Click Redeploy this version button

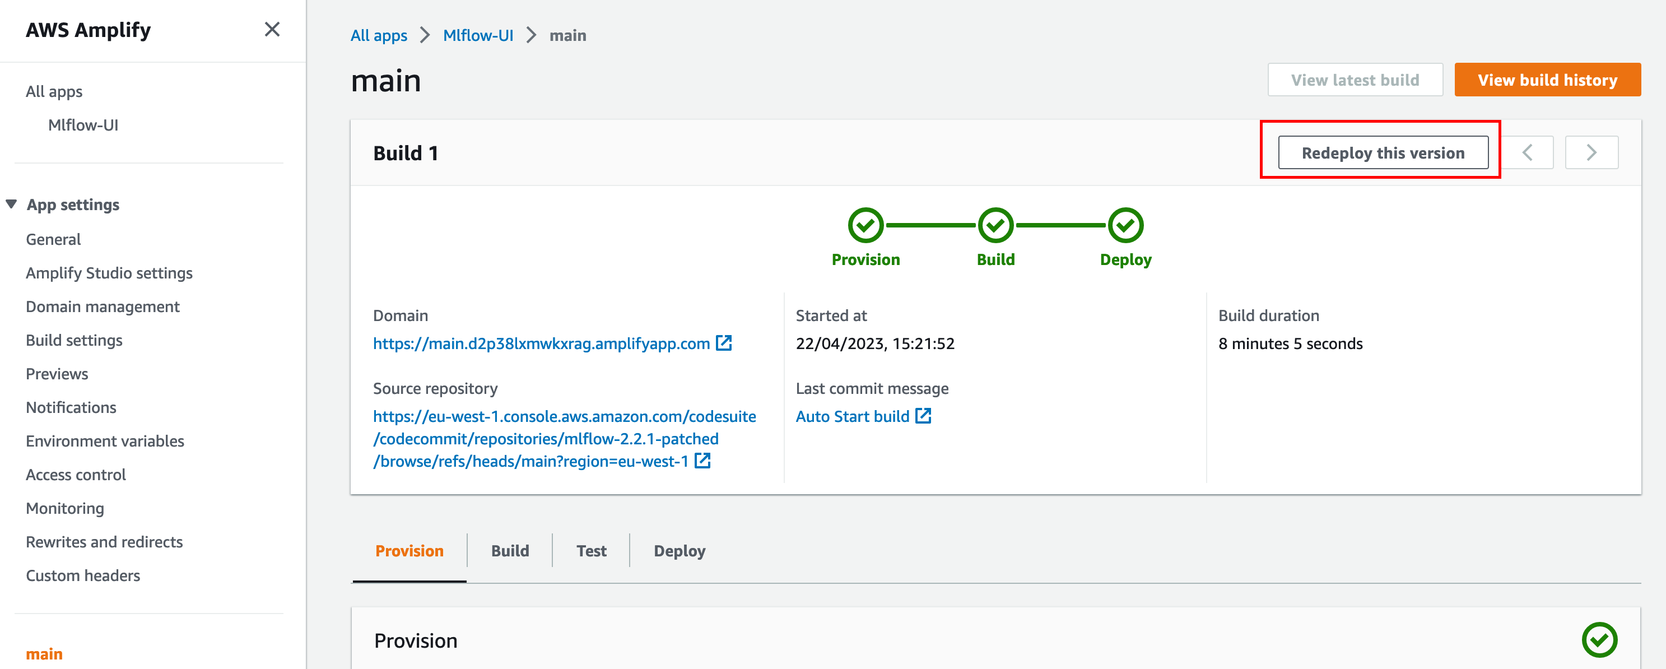(1383, 153)
